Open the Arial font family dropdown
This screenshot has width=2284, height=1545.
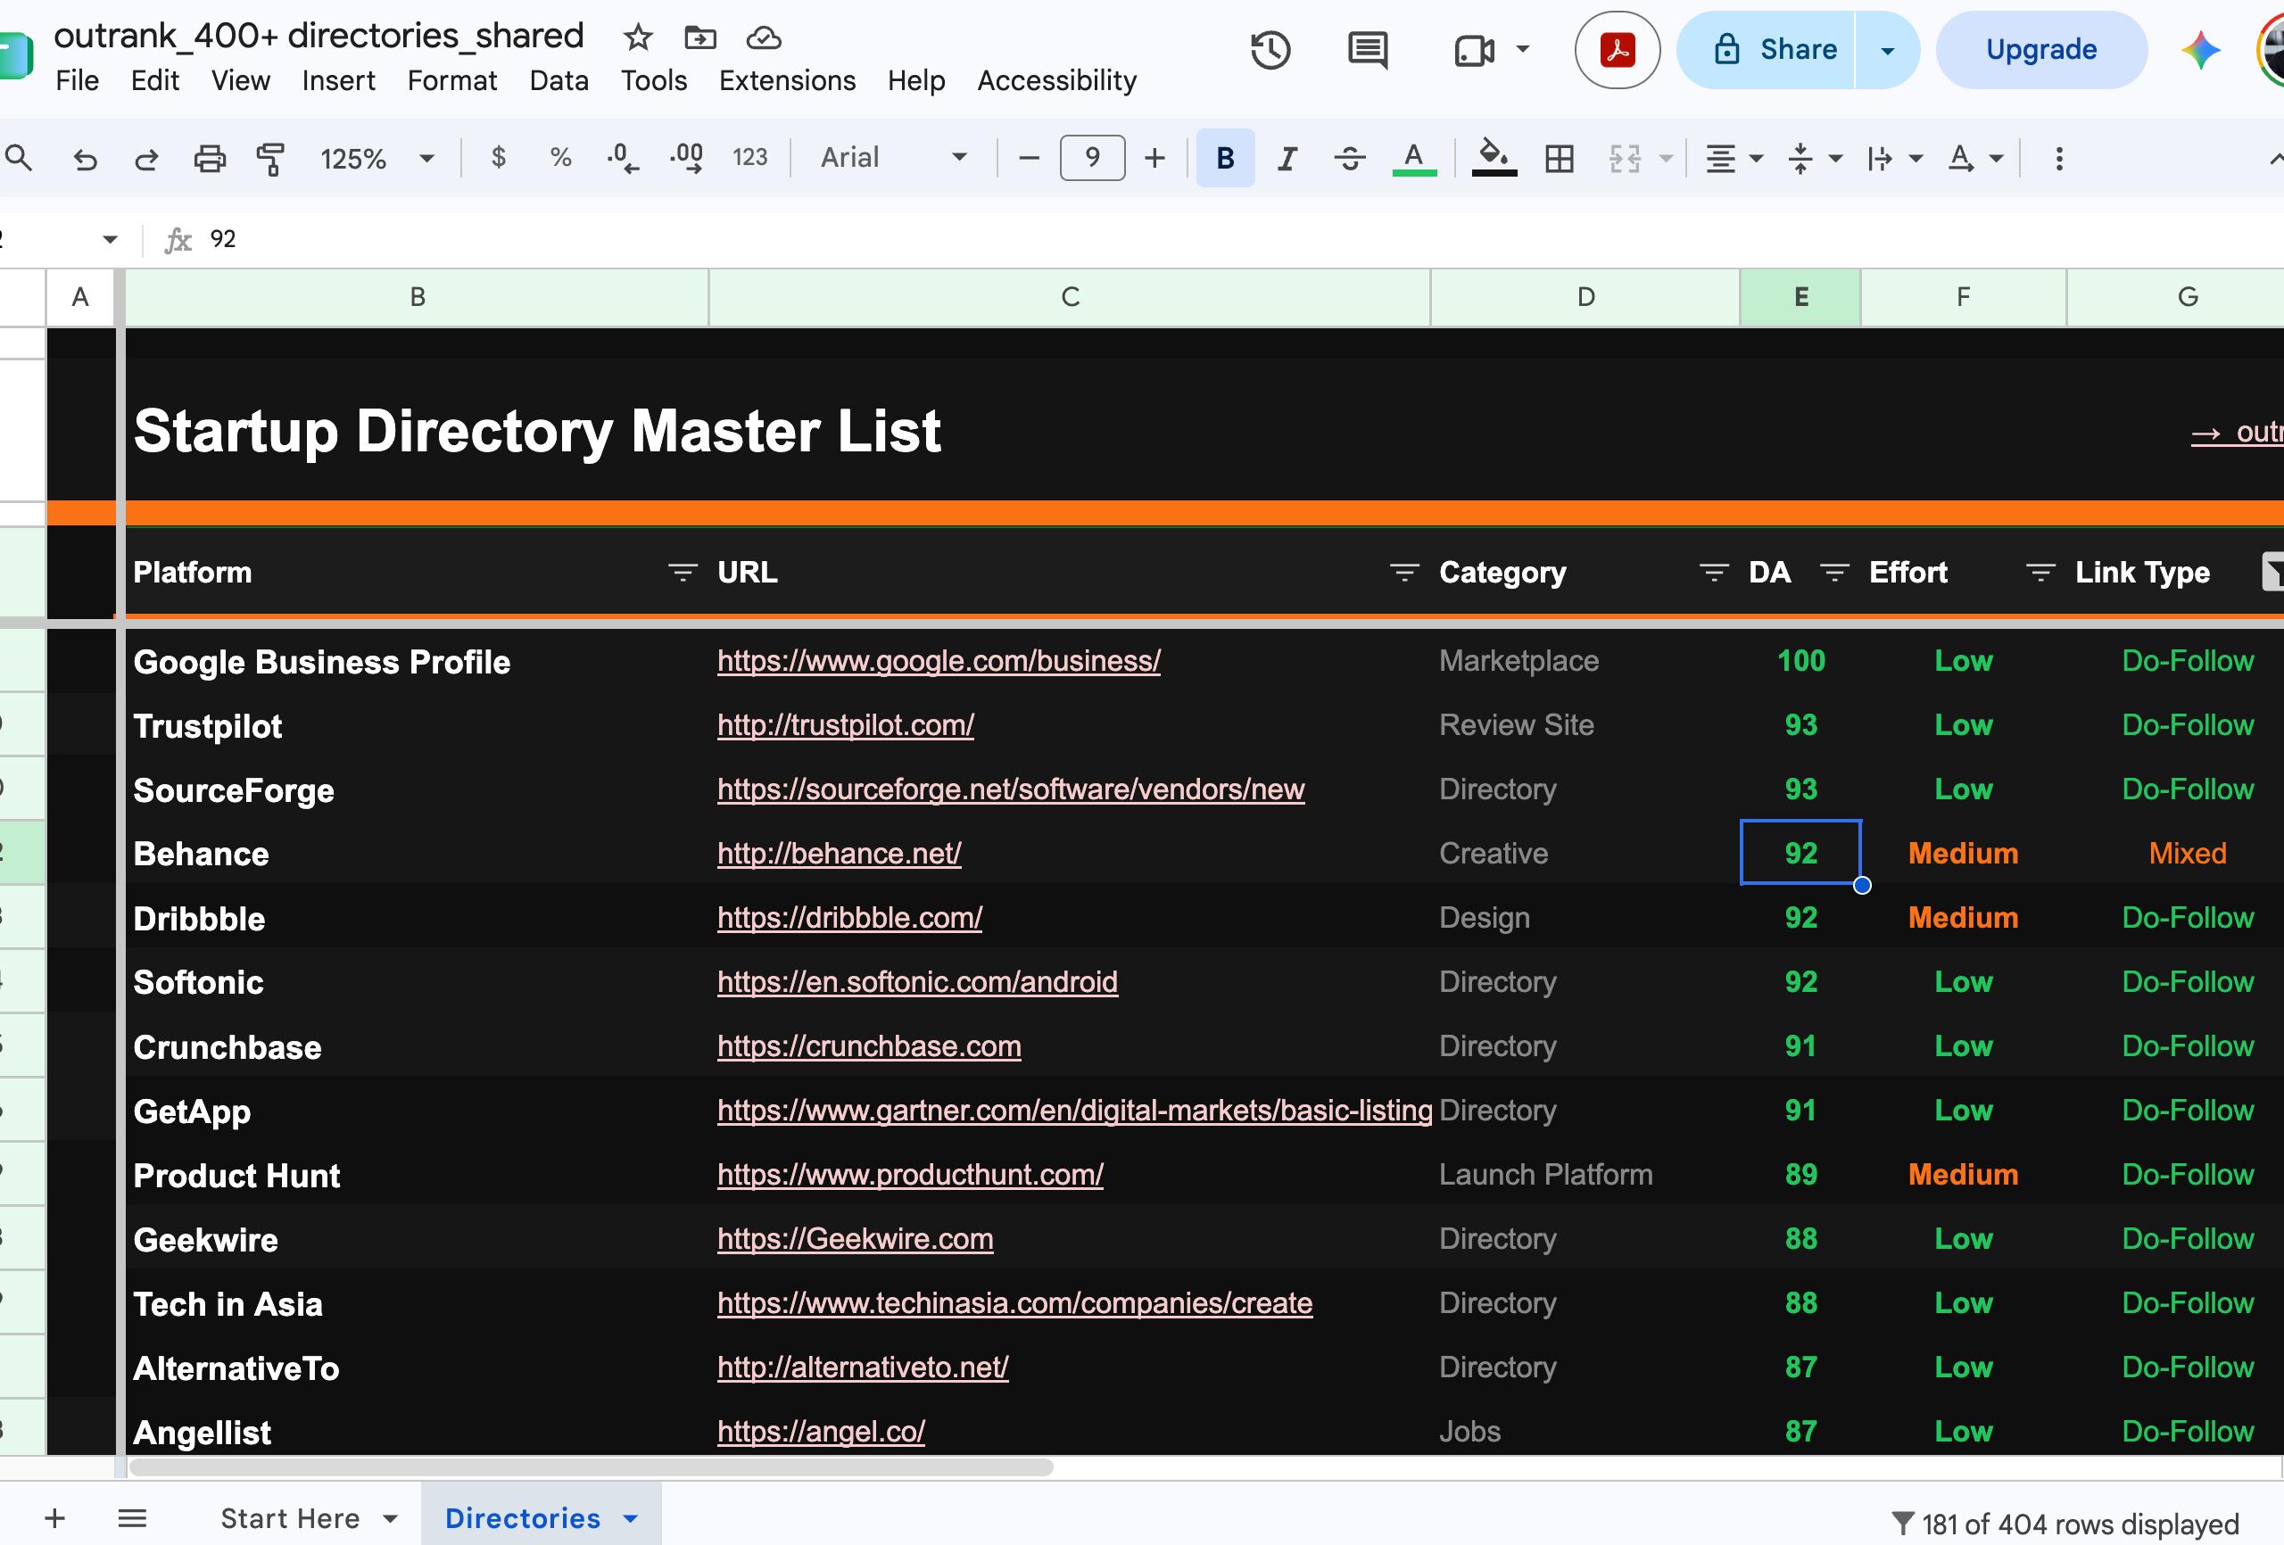coord(894,157)
